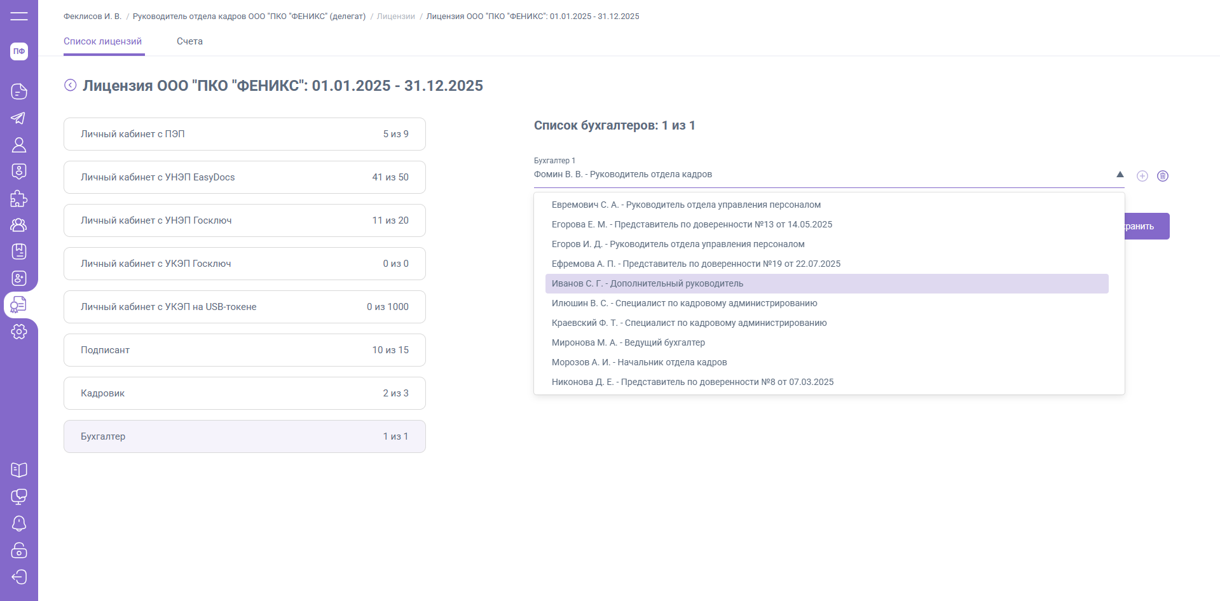This screenshot has height=601, width=1220.
Task: Choose Миронова М. А. - Ведущий бухгалтер
Action: click(x=628, y=342)
